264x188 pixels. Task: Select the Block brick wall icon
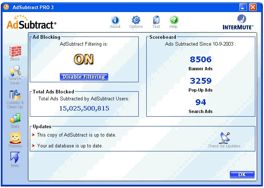15,52
